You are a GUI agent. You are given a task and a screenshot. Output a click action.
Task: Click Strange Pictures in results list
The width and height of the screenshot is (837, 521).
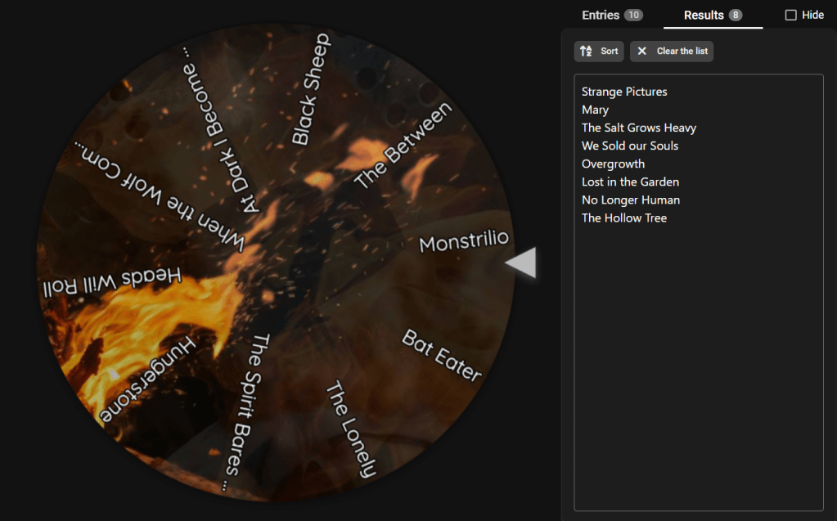[624, 92]
